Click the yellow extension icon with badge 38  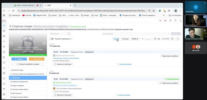(165, 11)
